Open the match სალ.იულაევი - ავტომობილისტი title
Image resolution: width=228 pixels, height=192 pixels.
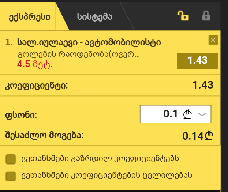point(89,42)
